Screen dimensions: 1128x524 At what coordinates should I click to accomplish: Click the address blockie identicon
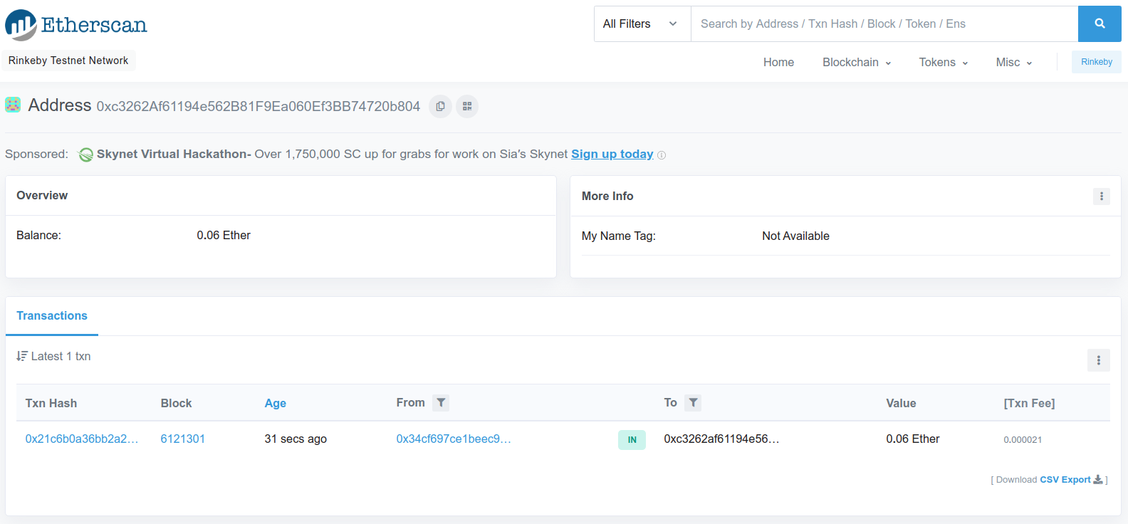coord(13,105)
